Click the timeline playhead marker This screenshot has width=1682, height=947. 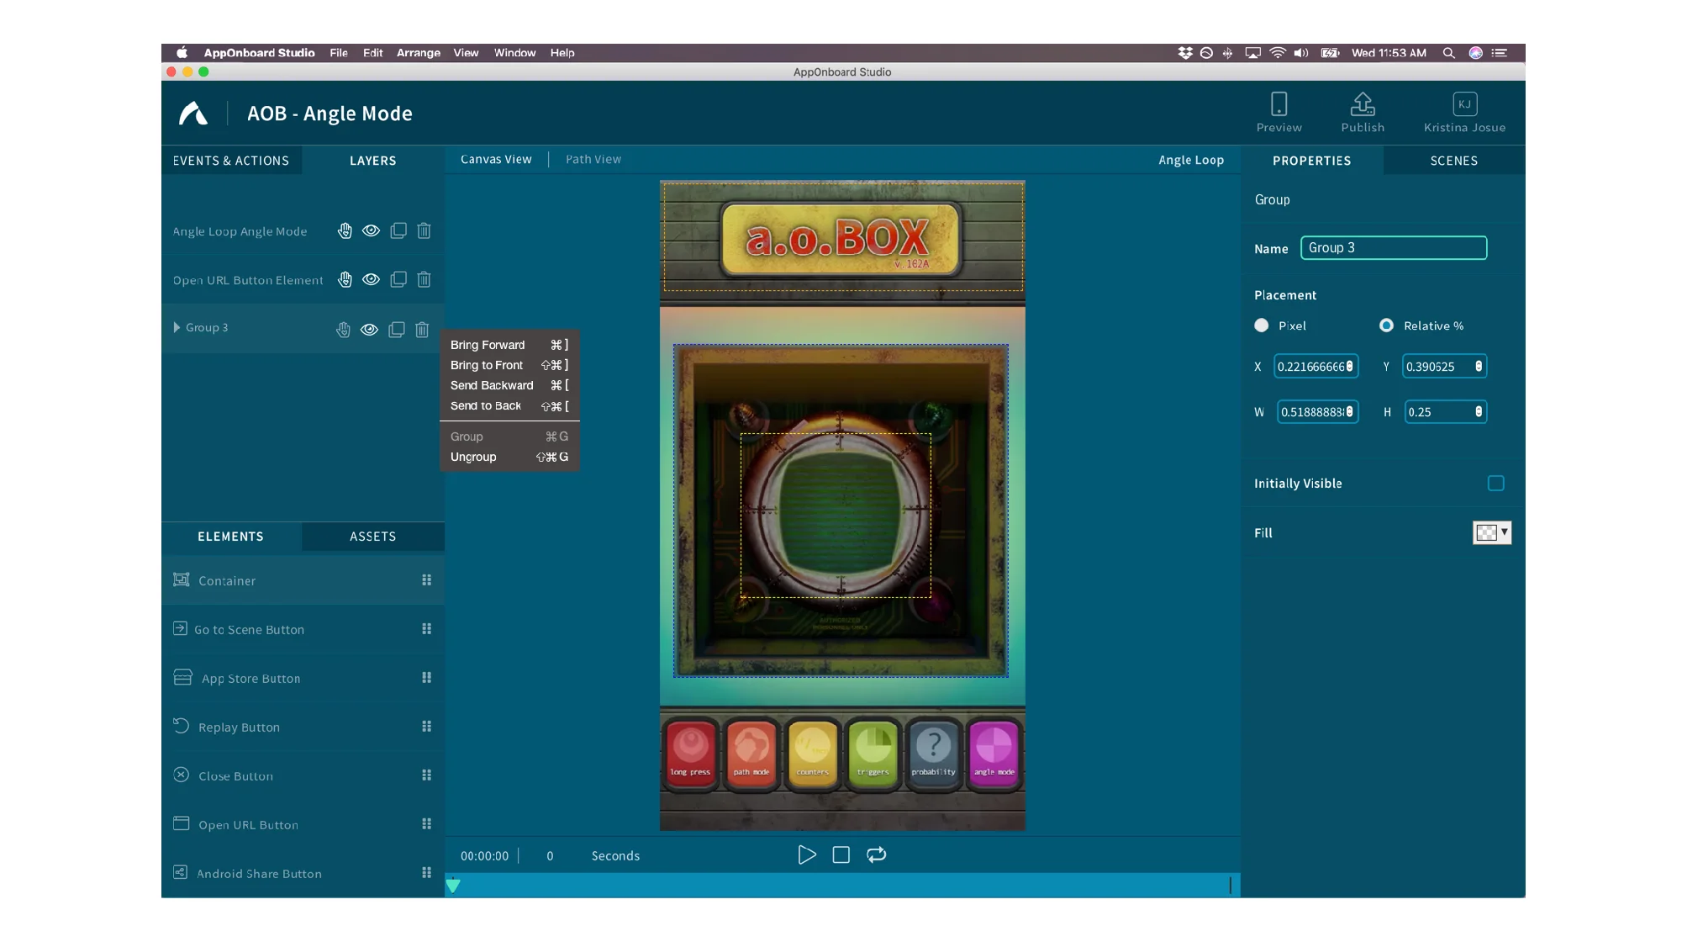click(x=453, y=885)
